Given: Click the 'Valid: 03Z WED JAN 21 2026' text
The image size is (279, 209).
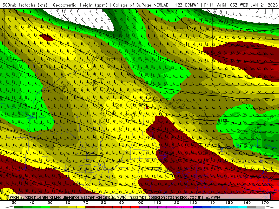Looking at the screenshot, I should pyautogui.click(x=247, y=5).
